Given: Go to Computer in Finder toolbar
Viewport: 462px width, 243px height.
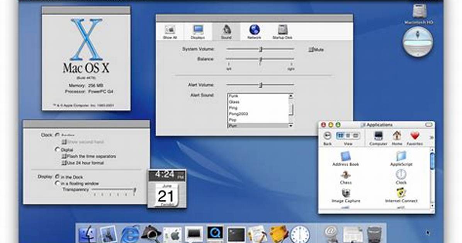Looking at the screenshot, I should (x=378, y=138).
